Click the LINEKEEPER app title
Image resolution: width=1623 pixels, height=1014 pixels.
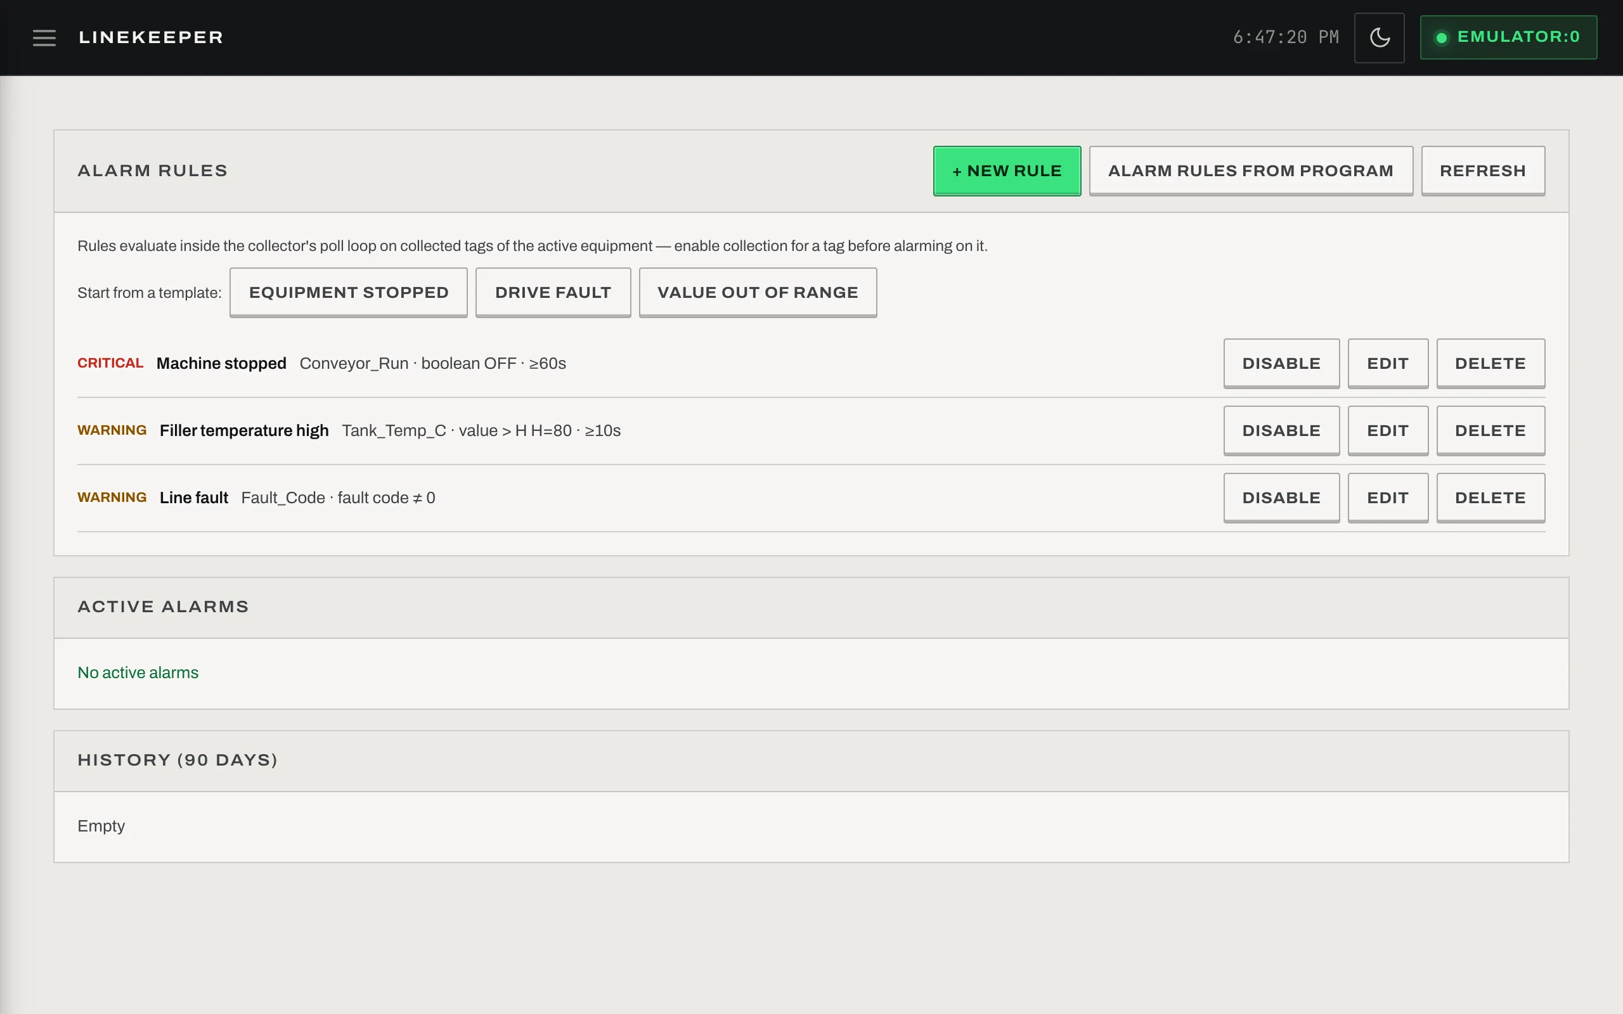pos(151,37)
